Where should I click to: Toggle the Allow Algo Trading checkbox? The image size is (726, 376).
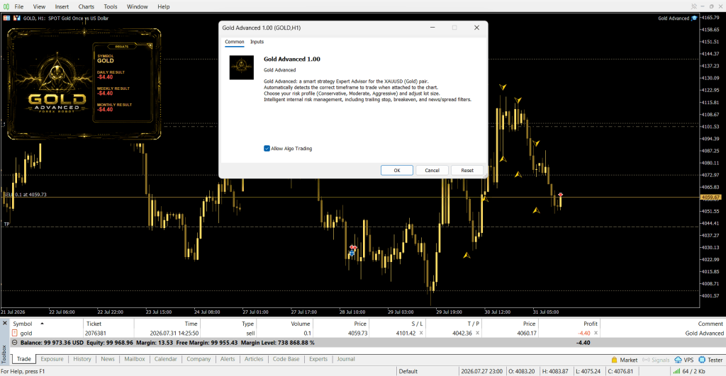[267, 149]
